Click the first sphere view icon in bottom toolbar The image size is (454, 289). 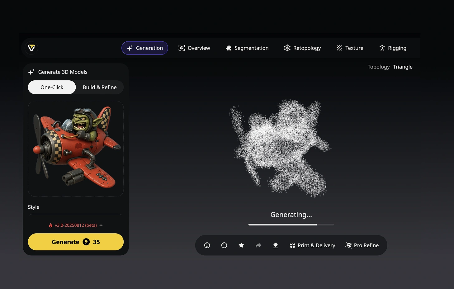207,245
